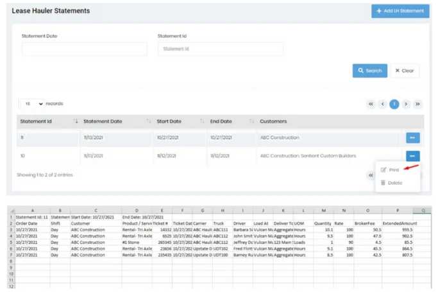Click the extended amount 959.5 cell

[398, 230]
